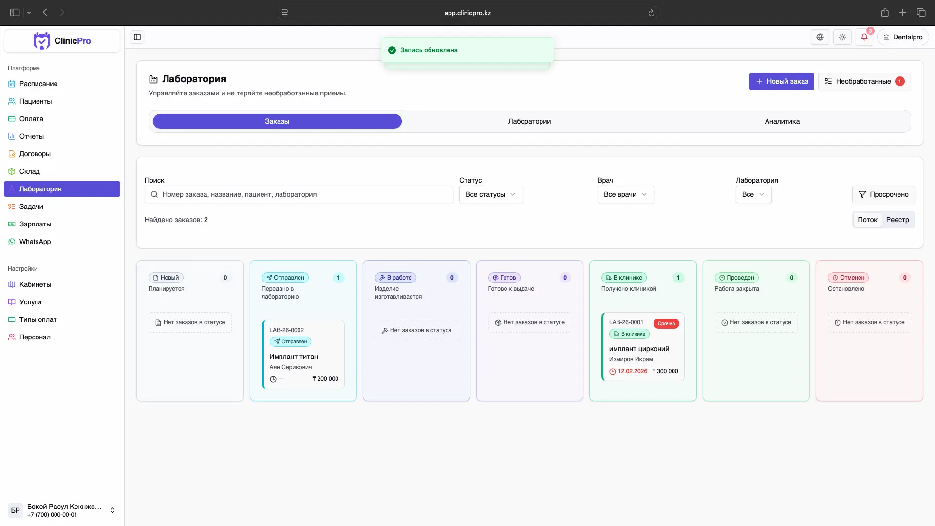Toggle Safari sidebar icon
This screenshot has width=935, height=526.
[15, 12]
